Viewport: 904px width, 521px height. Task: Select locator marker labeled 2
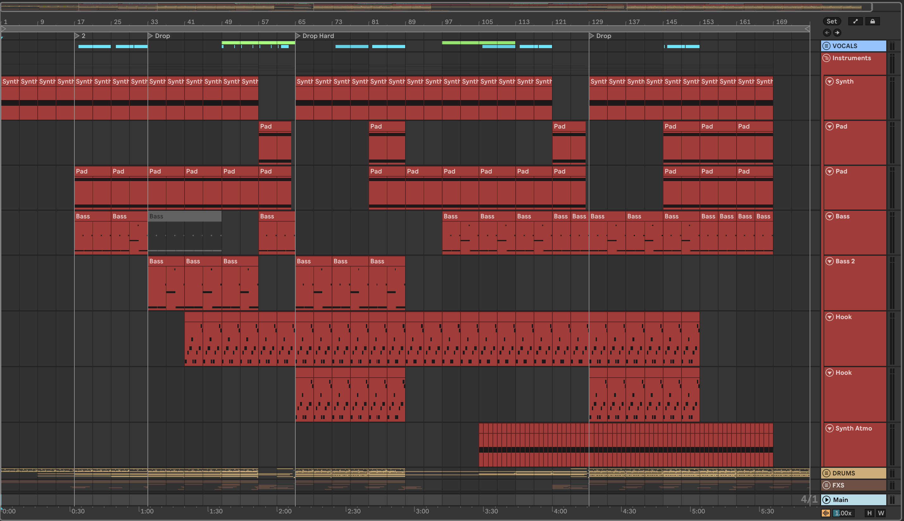(x=77, y=36)
